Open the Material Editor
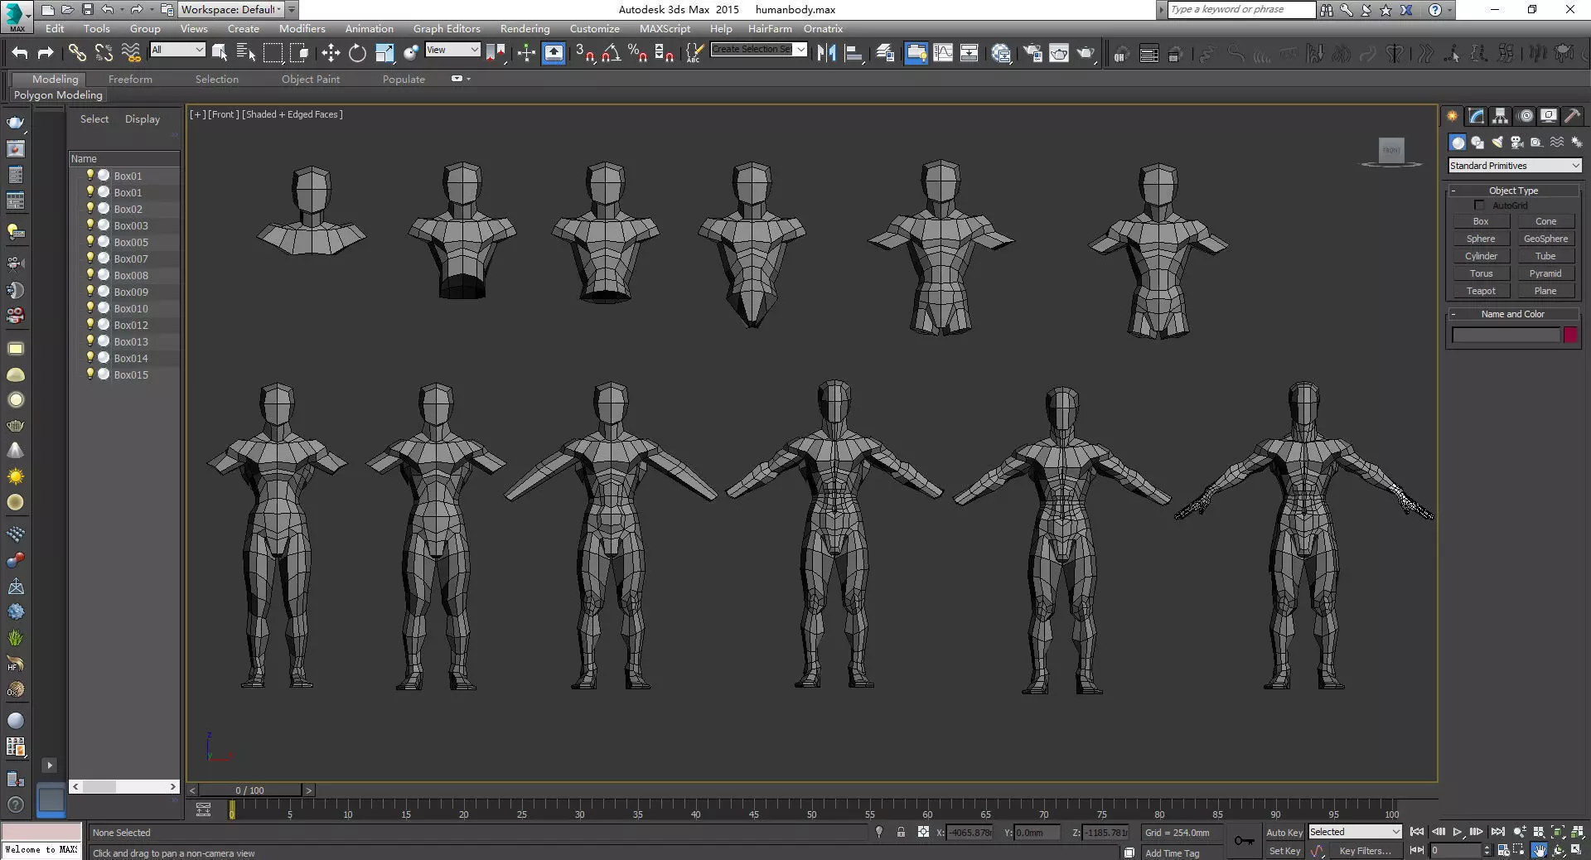 pyautogui.click(x=1001, y=53)
